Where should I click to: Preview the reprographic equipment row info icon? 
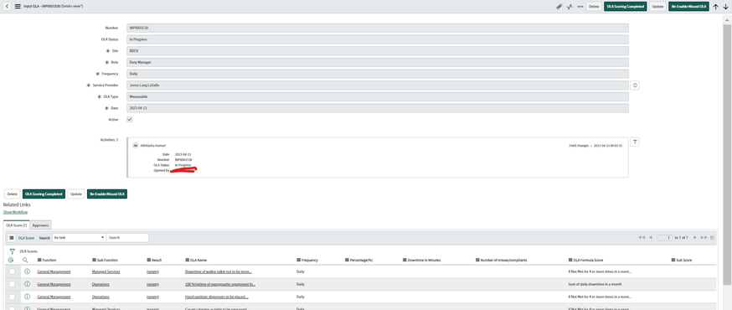27,284
